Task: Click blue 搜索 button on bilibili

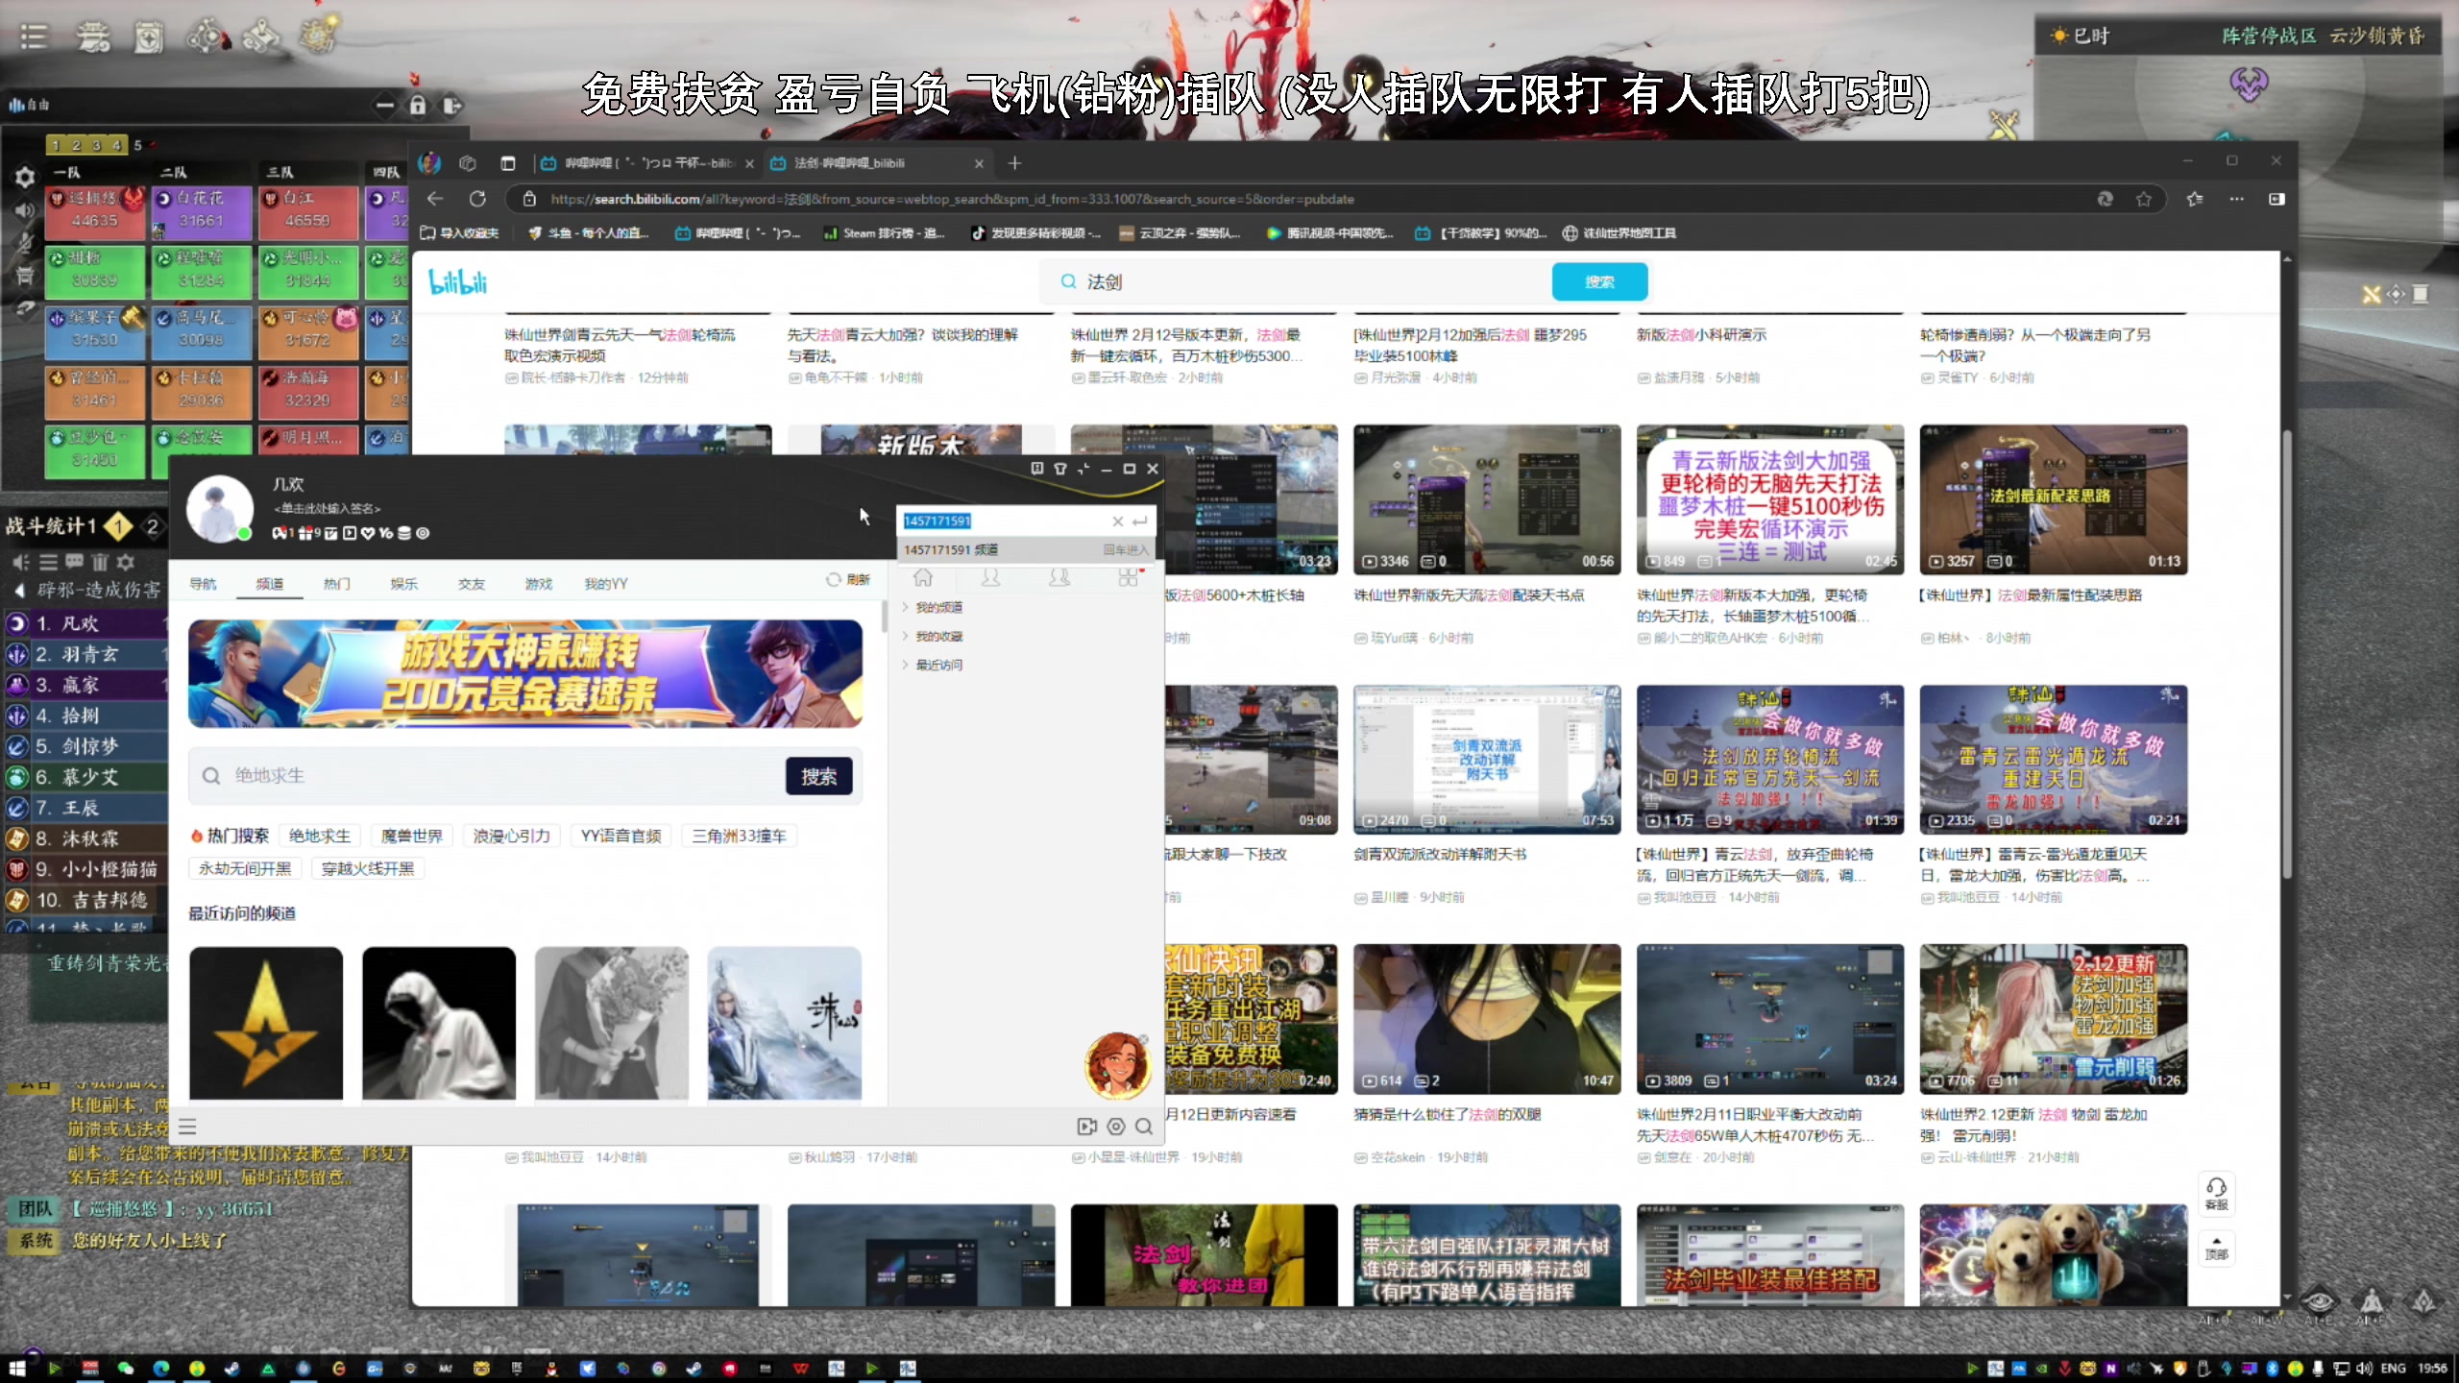Action: tap(1599, 281)
